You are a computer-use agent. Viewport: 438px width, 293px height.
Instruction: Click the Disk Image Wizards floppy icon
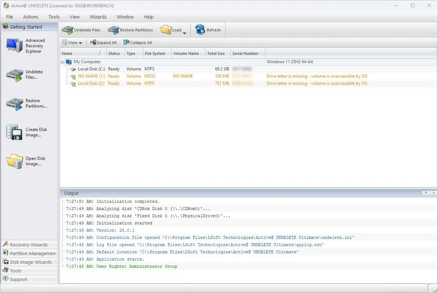pos(5,262)
